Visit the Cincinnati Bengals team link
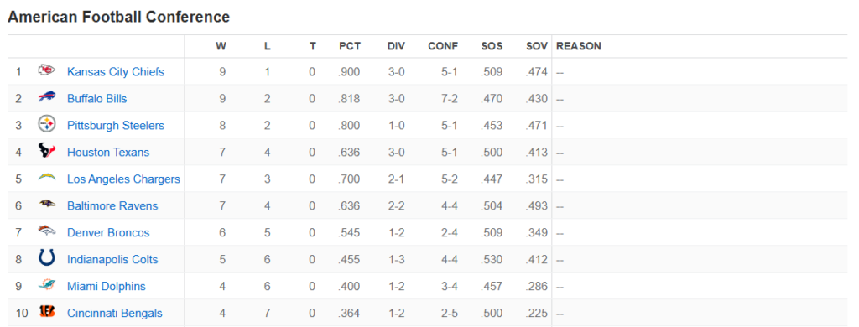Viewport: 859px width, 327px height. click(114, 314)
